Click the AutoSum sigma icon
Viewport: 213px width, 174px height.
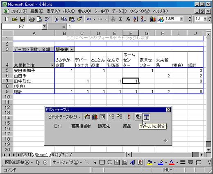(120, 19)
